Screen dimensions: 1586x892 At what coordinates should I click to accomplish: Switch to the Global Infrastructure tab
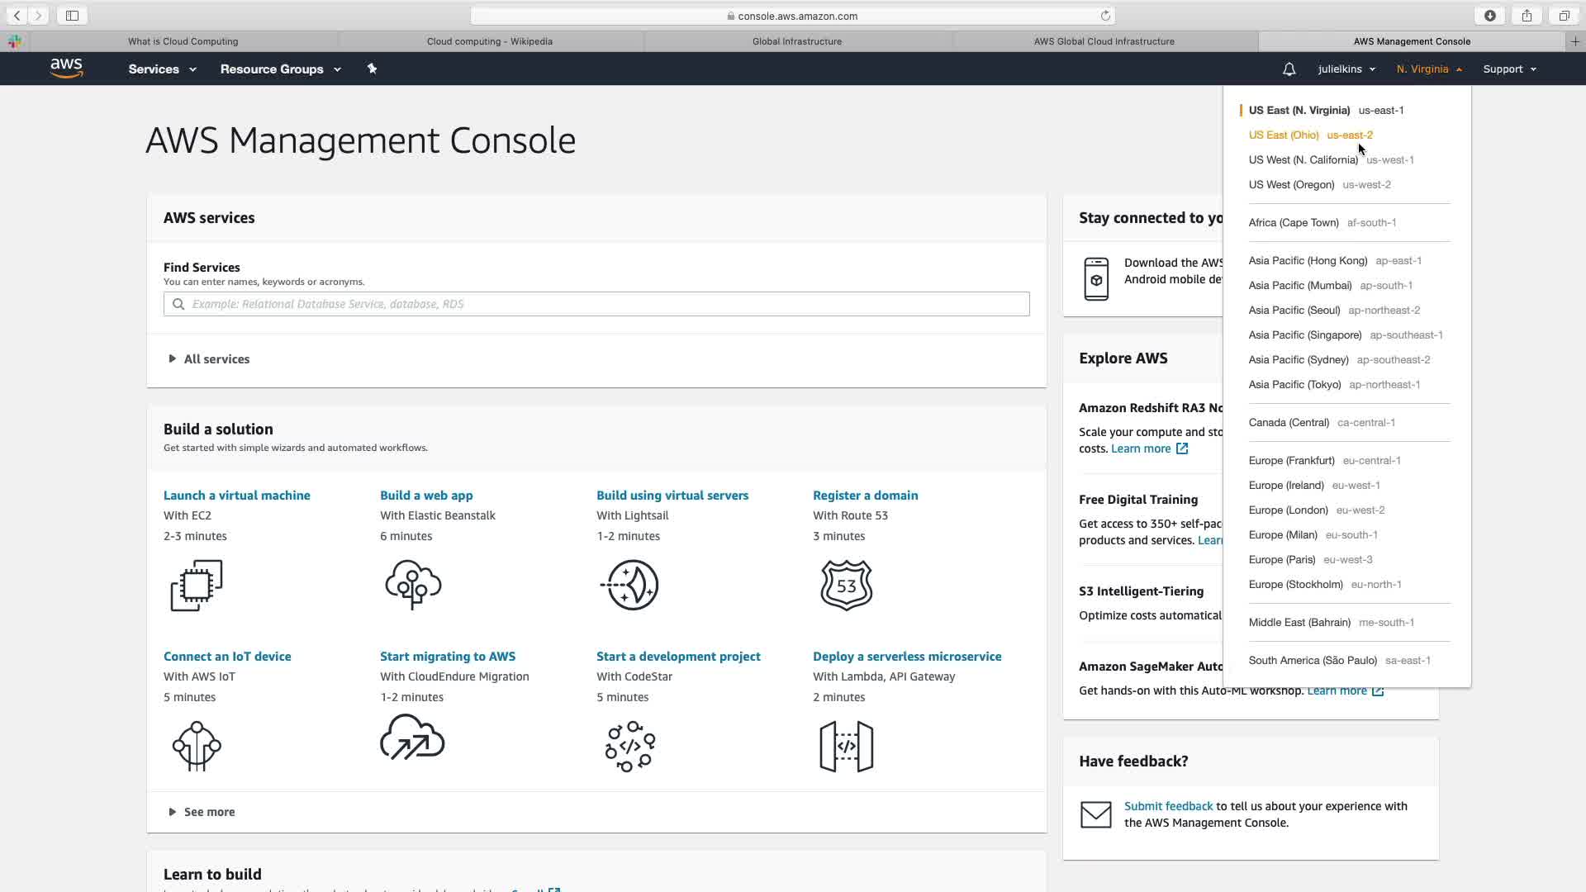point(796,41)
